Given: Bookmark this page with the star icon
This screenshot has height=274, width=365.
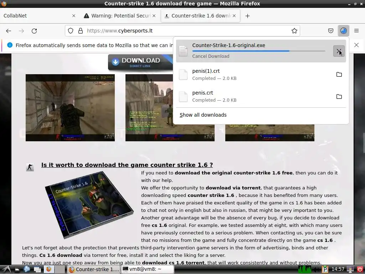Looking at the screenshot, I should pos(294,31).
